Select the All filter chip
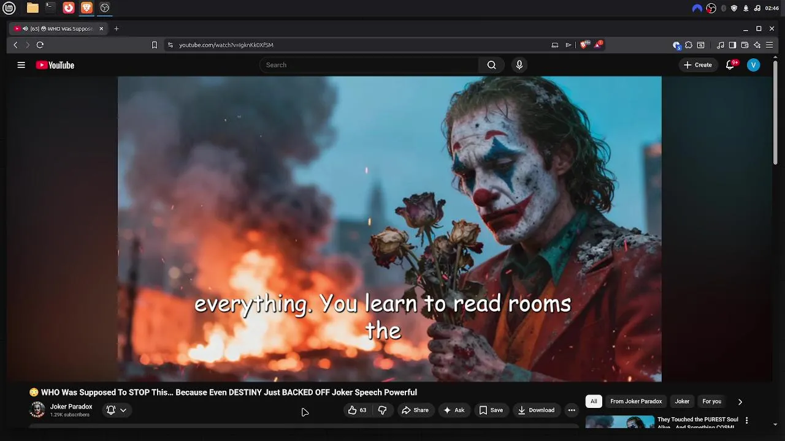Screen dimensions: 785x441 [x=594, y=402]
